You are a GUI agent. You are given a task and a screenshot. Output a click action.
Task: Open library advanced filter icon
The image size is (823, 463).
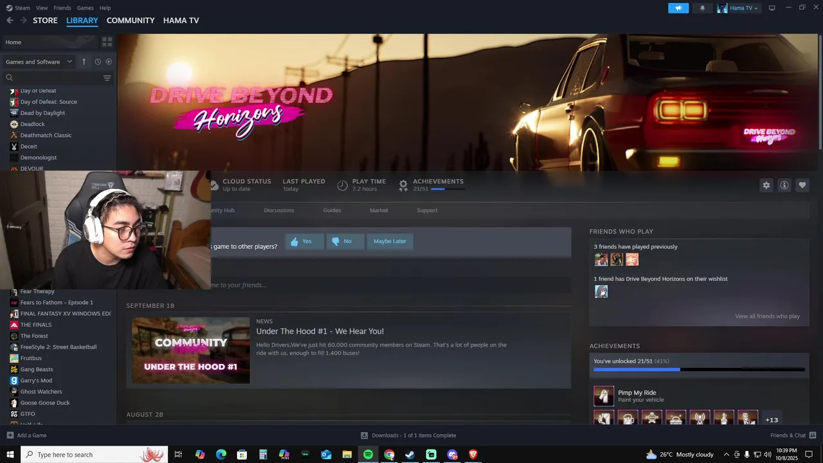107,78
